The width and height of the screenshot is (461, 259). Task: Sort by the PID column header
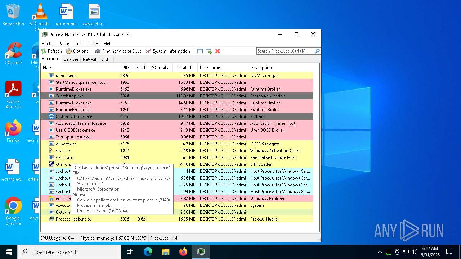coord(122,68)
